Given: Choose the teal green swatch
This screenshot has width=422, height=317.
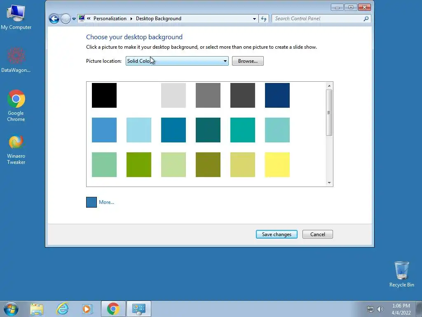Looking at the screenshot, I should click(242, 130).
